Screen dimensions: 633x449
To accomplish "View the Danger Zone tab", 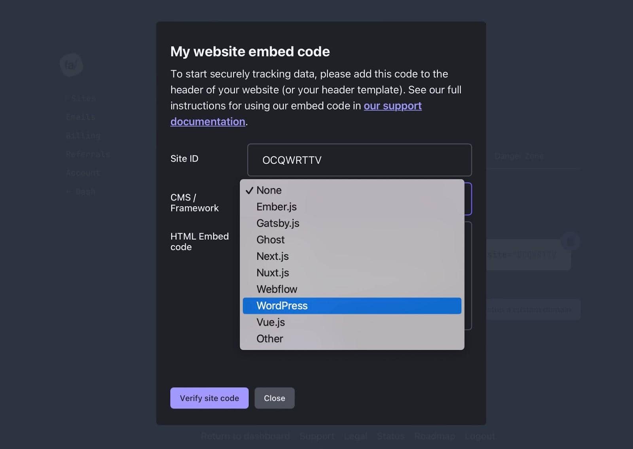I will 519,156.
